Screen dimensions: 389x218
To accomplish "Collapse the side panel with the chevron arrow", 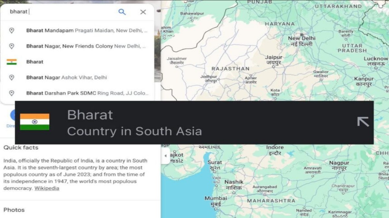I will [x=166, y=156].
